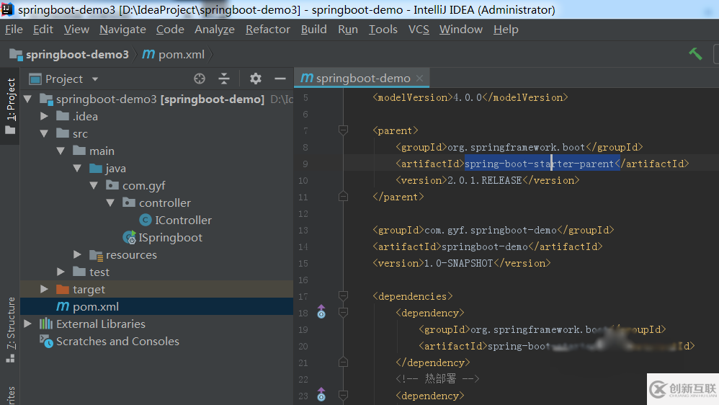Click the Build project hammer icon
Image resolution: width=719 pixels, height=405 pixels.
(695, 54)
